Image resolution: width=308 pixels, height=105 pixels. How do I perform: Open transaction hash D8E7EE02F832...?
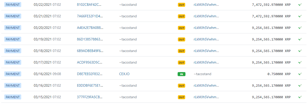[x=90, y=74]
